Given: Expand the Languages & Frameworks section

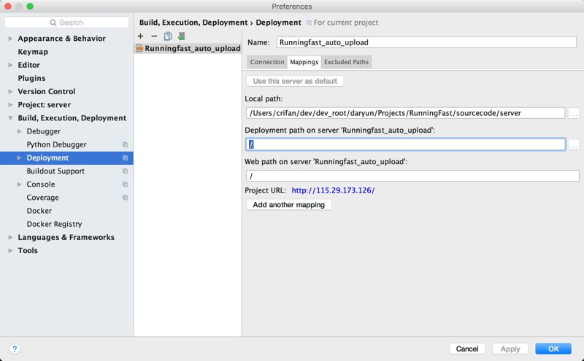Looking at the screenshot, I should [10, 238].
